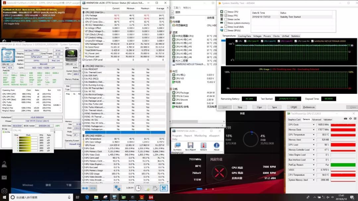Click the network computers icon in sensor toolbar
This screenshot has width=358, height=201.
tap(117, 188)
